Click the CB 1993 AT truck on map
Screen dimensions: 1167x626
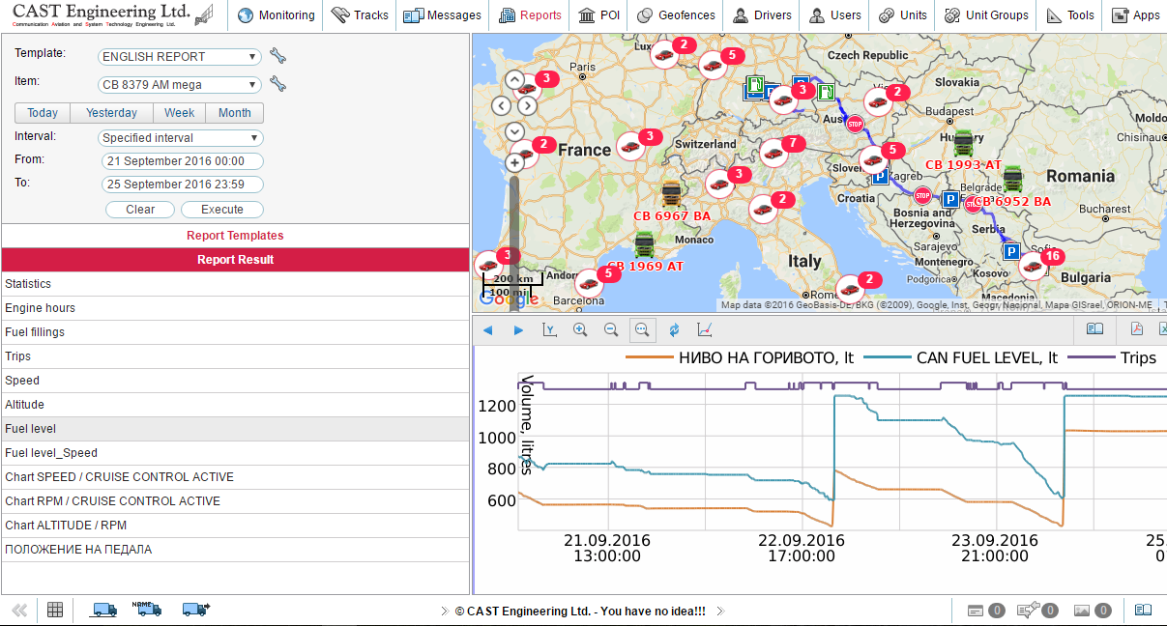[x=963, y=143]
